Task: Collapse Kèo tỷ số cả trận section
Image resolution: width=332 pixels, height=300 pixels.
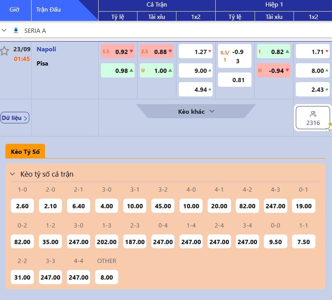Action: point(12,174)
